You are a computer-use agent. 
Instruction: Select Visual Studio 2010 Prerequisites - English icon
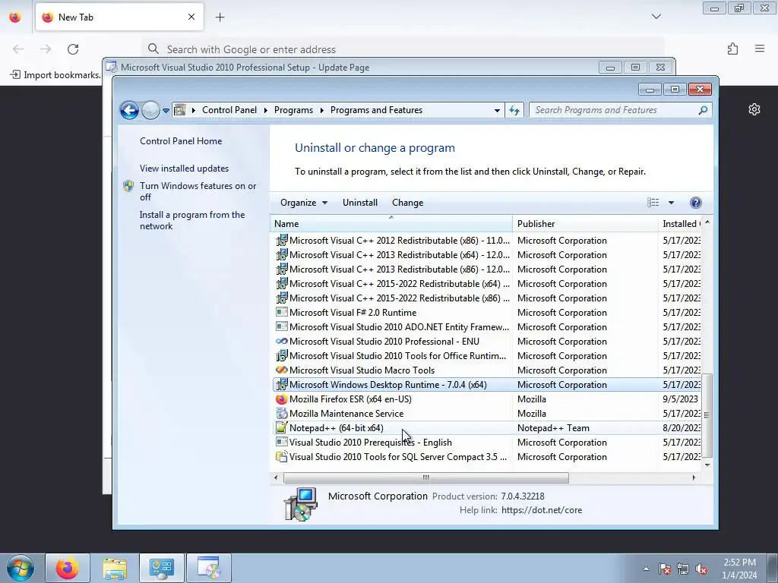click(x=281, y=442)
